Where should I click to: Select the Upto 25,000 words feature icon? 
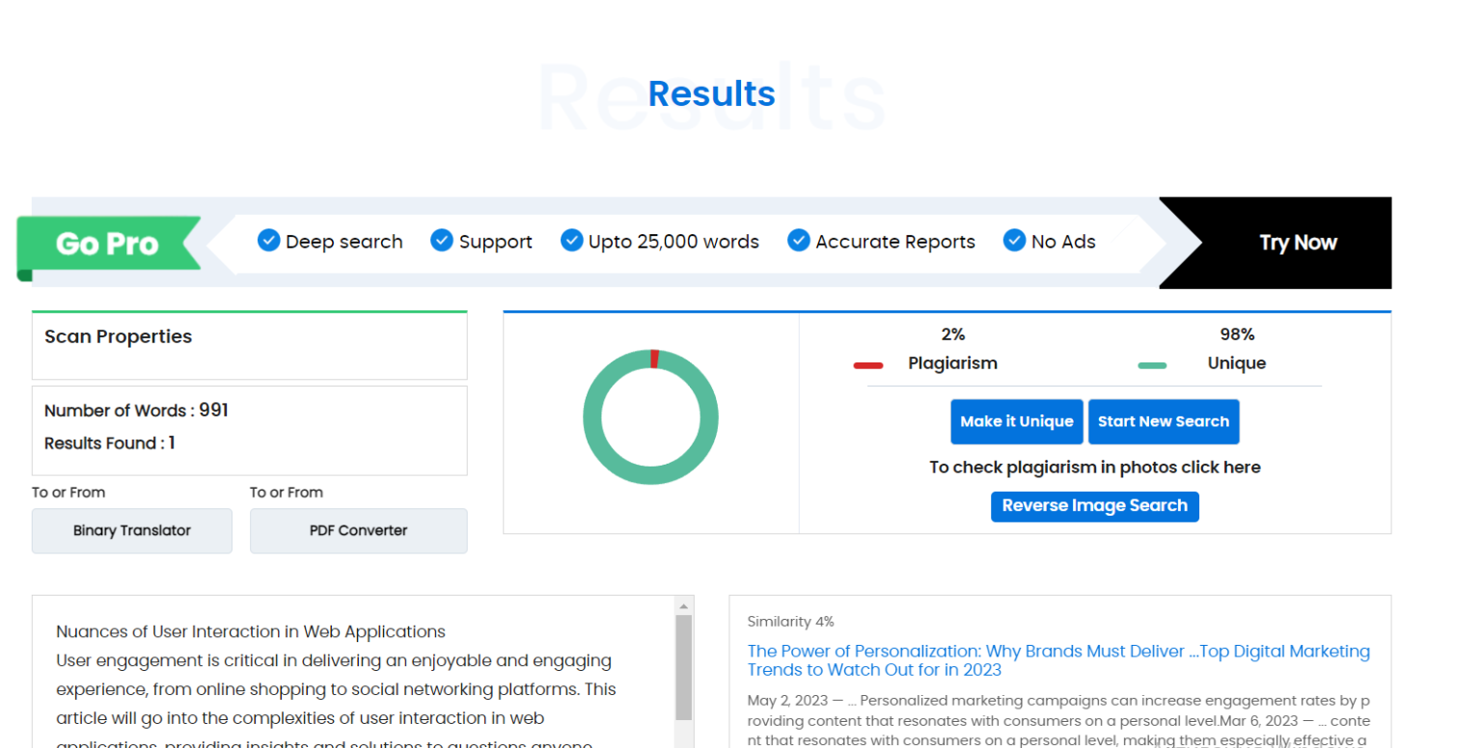tap(571, 241)
